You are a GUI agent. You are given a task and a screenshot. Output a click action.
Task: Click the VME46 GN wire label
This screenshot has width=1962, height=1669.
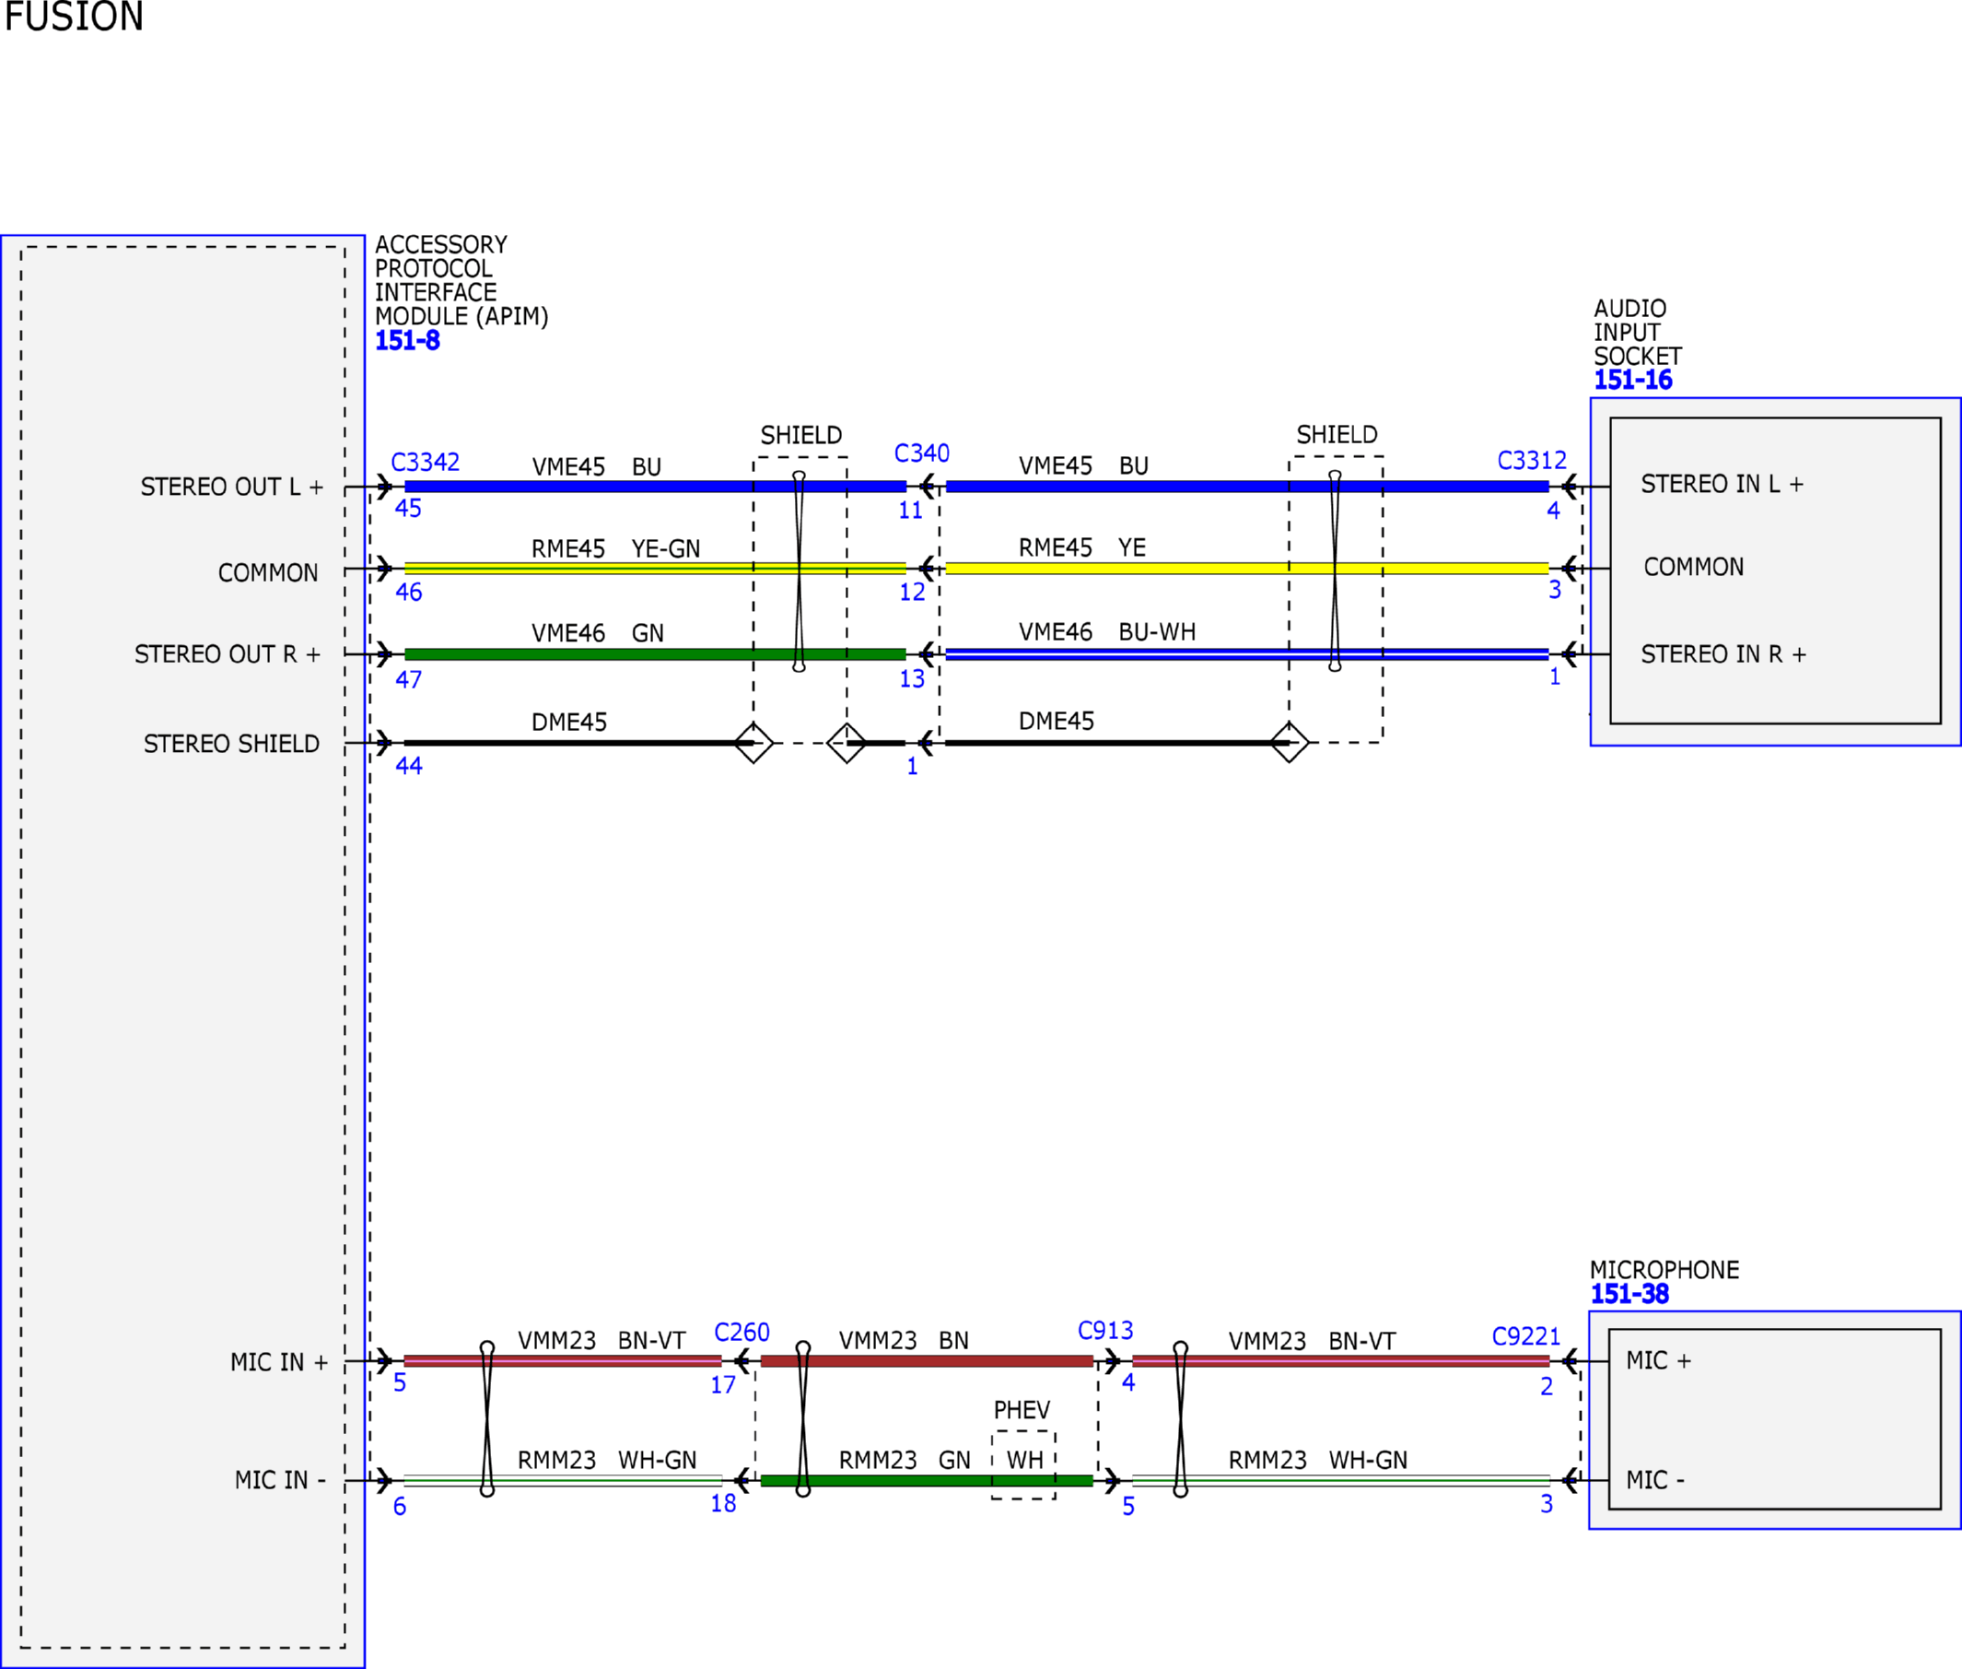pyautogui.click(x=598, y=633)
